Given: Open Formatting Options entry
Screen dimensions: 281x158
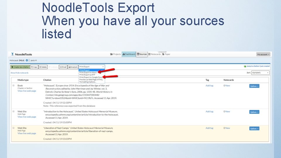Looking at the screenshot, I should click(x=88, y=82).
